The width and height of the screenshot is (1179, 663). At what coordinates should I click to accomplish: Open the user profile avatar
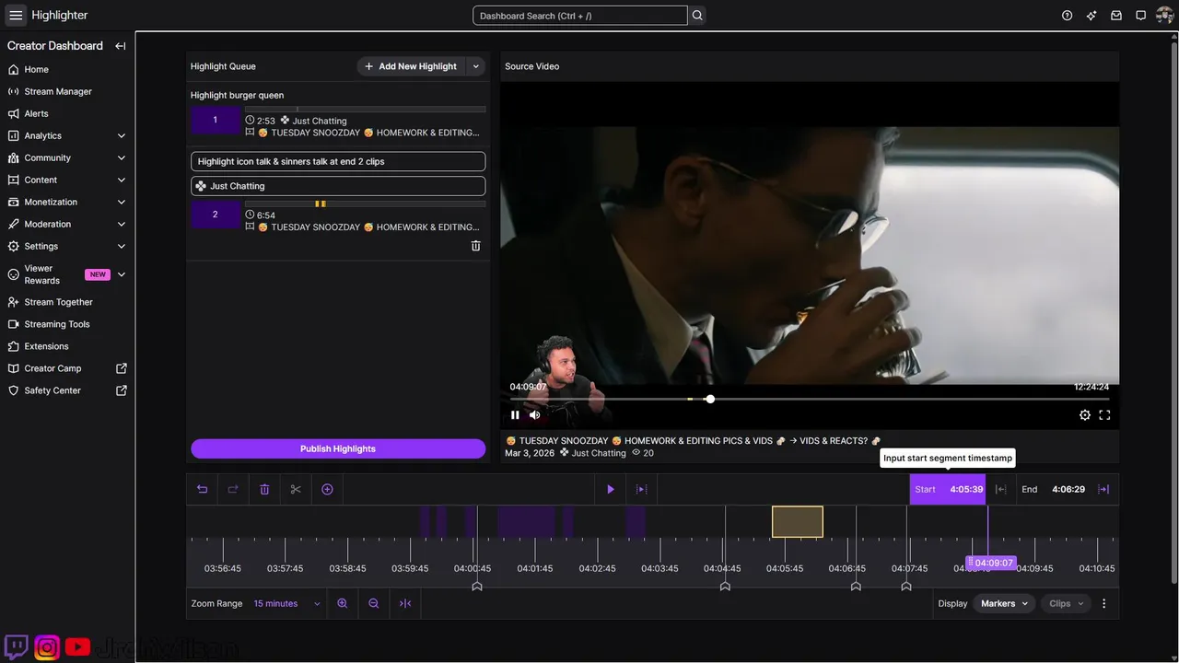click(1164, 16)
